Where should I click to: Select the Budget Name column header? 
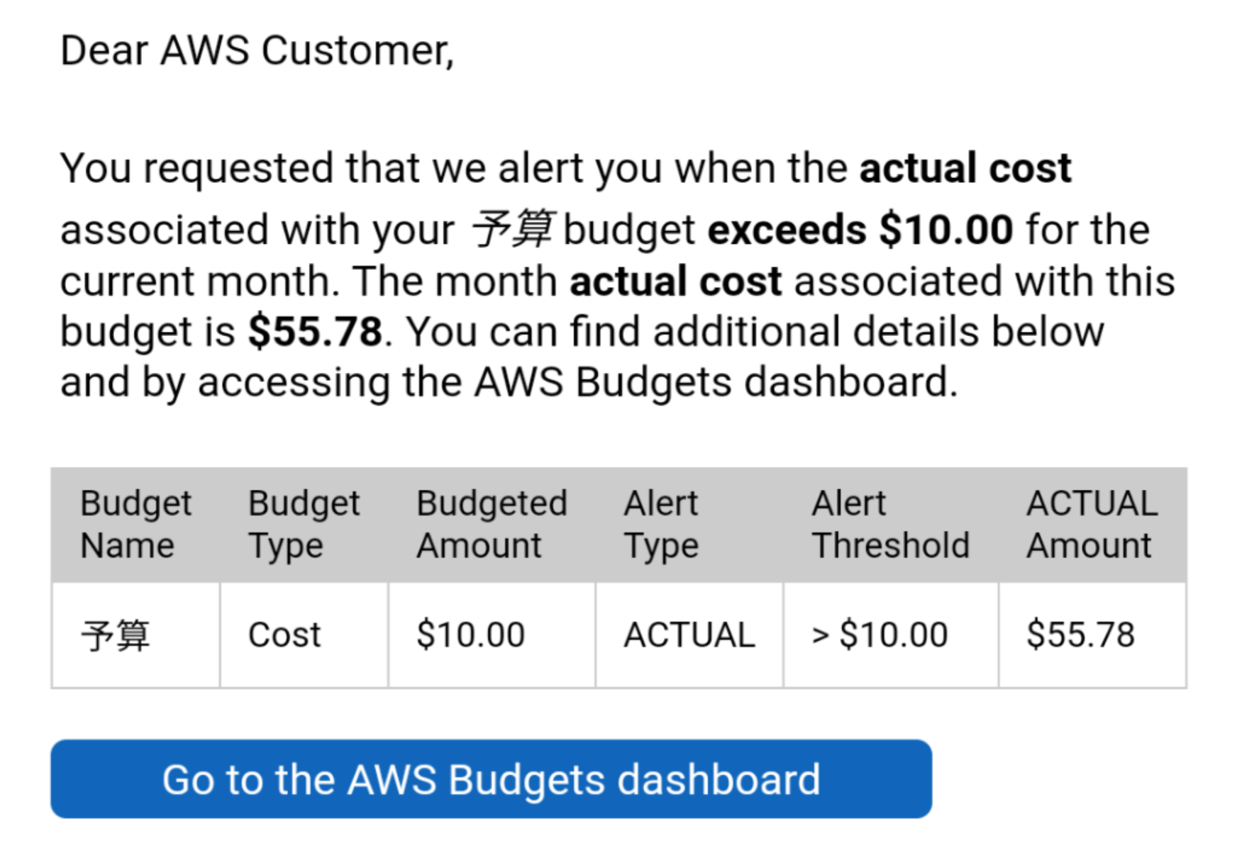[135, 525]
